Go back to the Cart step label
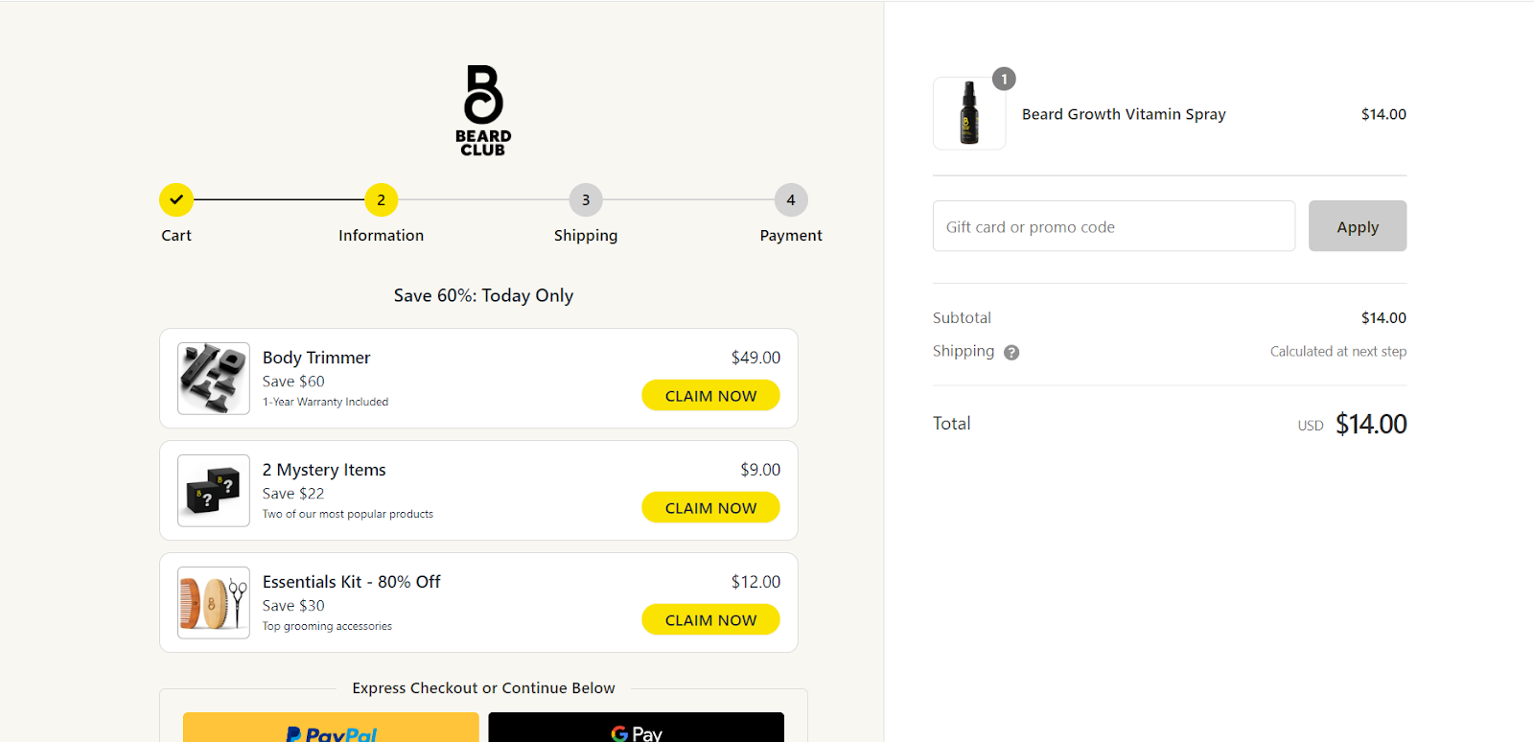Viewport: 1534px width, 742px height. (x=176, y=235)
